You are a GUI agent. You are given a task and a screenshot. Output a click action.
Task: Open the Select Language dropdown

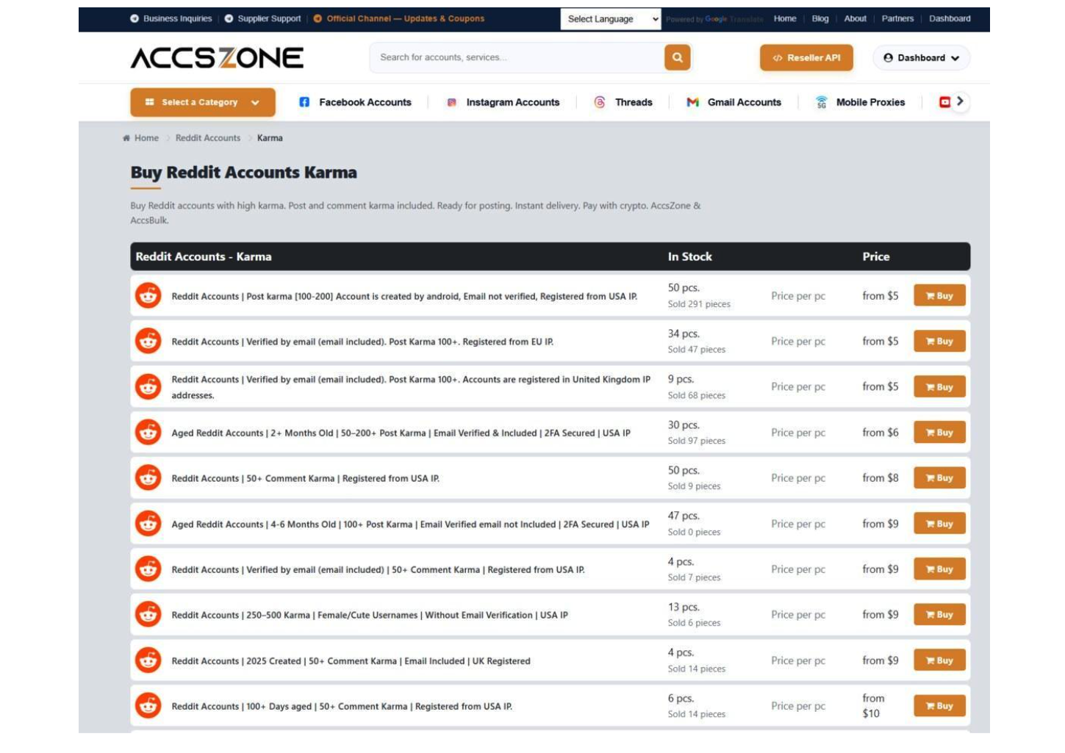point(611,19)
